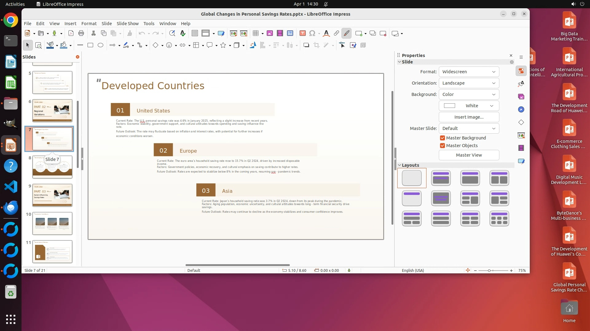This screenshot has height=331, width=590.
Task: Open the Display Grid toolbar icon
Action: [x=195, y=33]
